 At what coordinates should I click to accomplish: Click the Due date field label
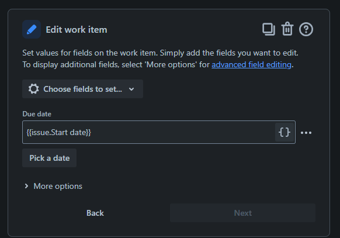point(37,114)
